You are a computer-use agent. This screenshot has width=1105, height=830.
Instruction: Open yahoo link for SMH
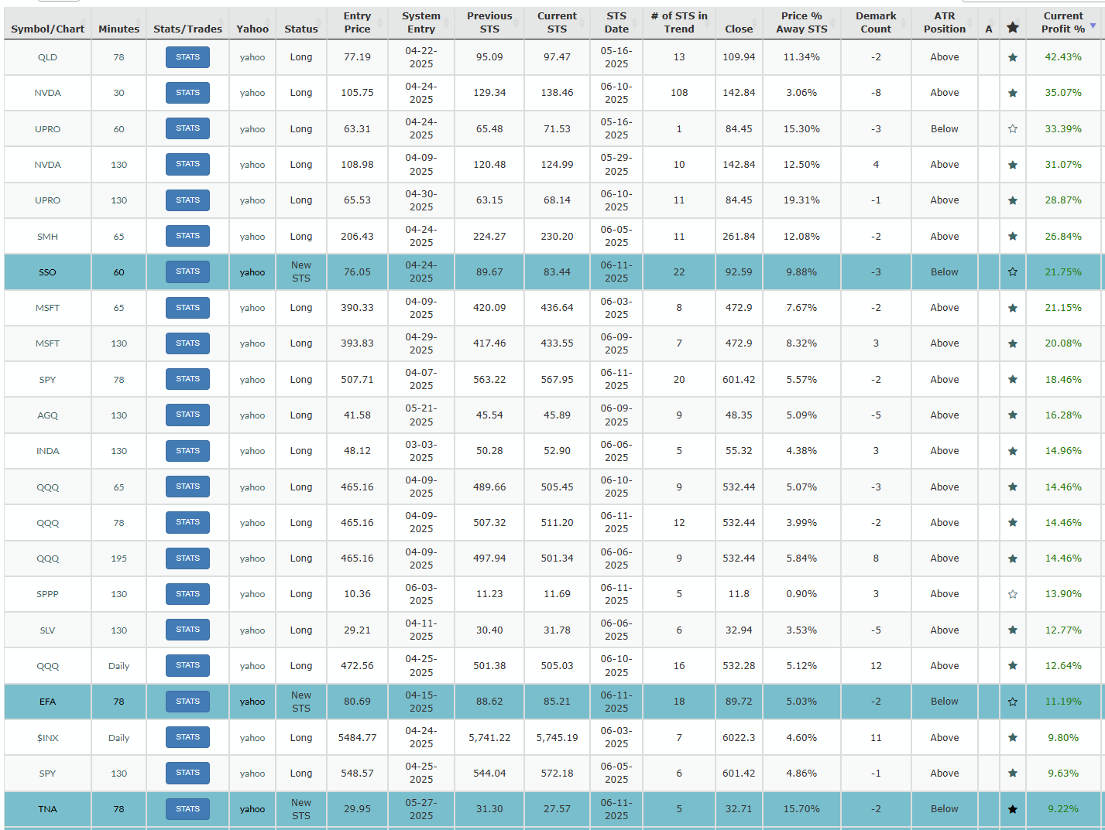pos(252,237)
